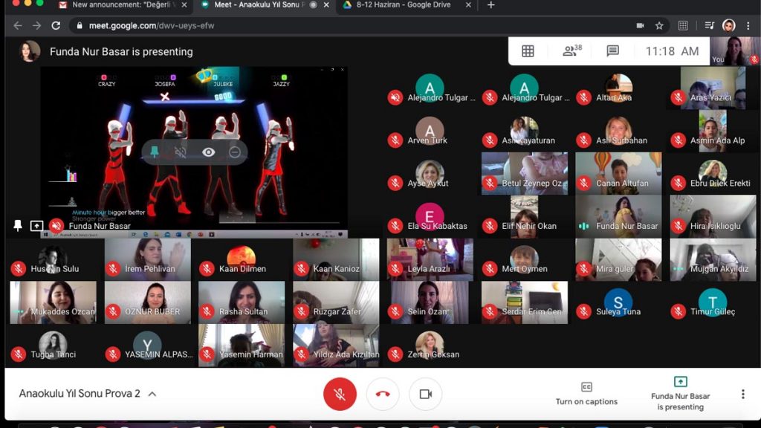
Task: Click the present-screen icon below the presentation
Action: click(x=36, y=226)
